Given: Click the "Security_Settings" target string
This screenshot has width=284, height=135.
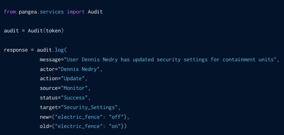Looking at the screenshot, I should [90, 107].
